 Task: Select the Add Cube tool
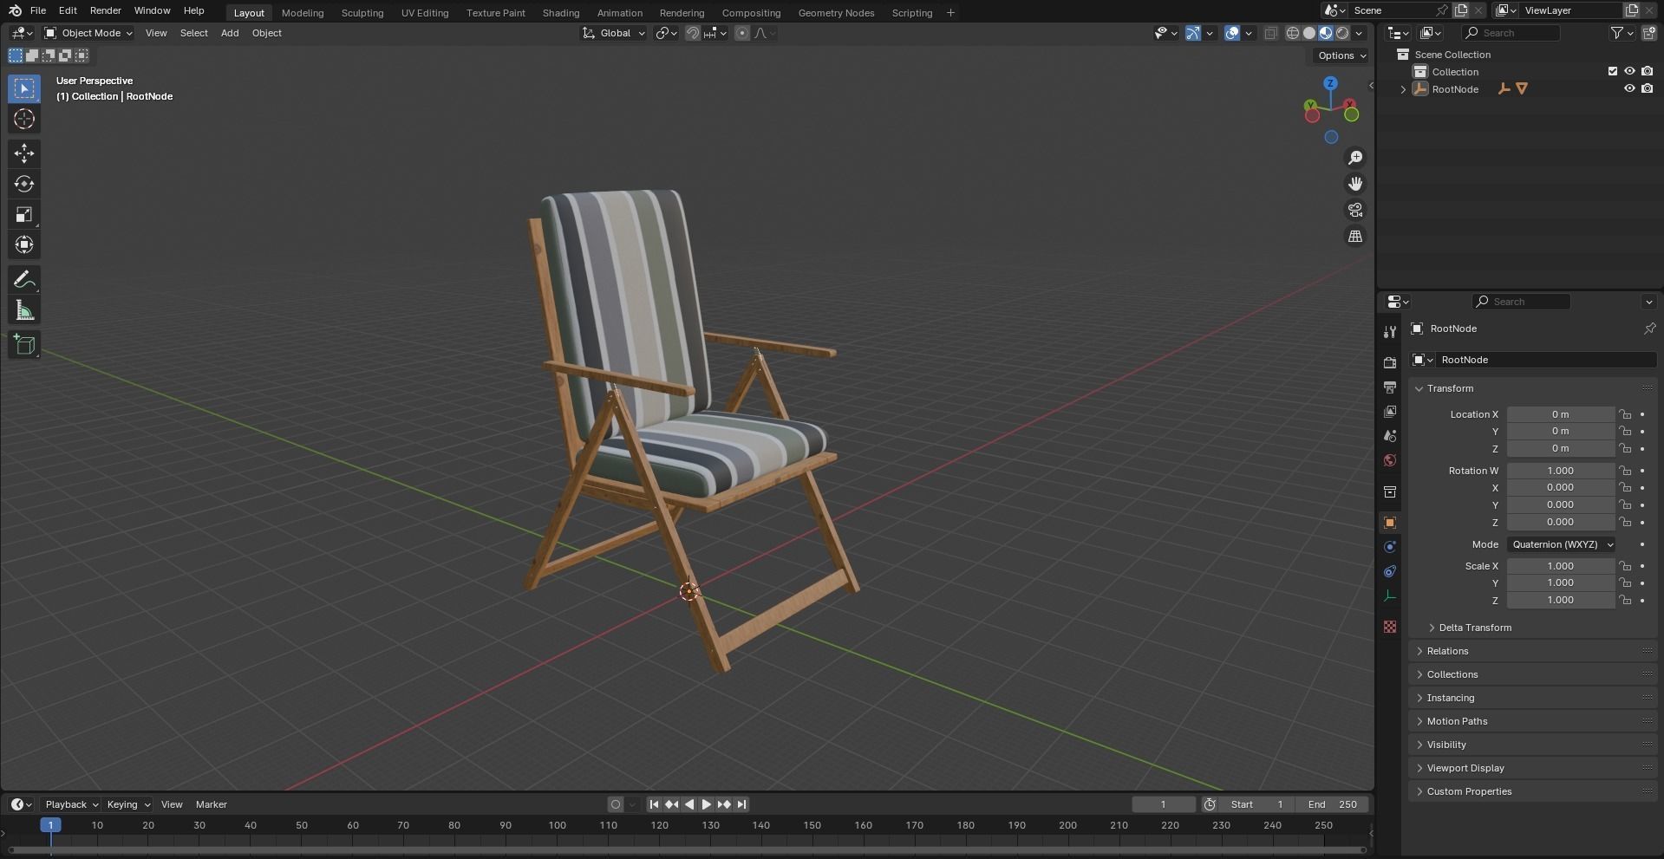tap(24, 345)
